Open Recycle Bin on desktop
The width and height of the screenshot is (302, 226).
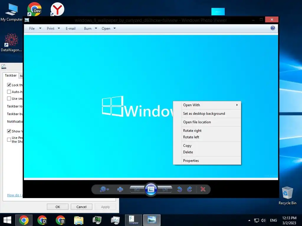(287, 196)
